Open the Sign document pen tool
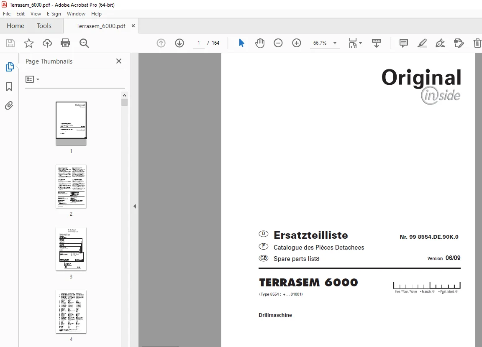482x347 pixels. [x=440, y=43]
